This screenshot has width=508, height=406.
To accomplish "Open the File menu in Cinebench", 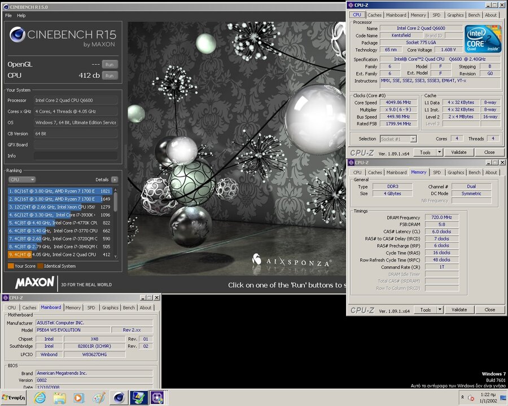I will click(8, 15).
